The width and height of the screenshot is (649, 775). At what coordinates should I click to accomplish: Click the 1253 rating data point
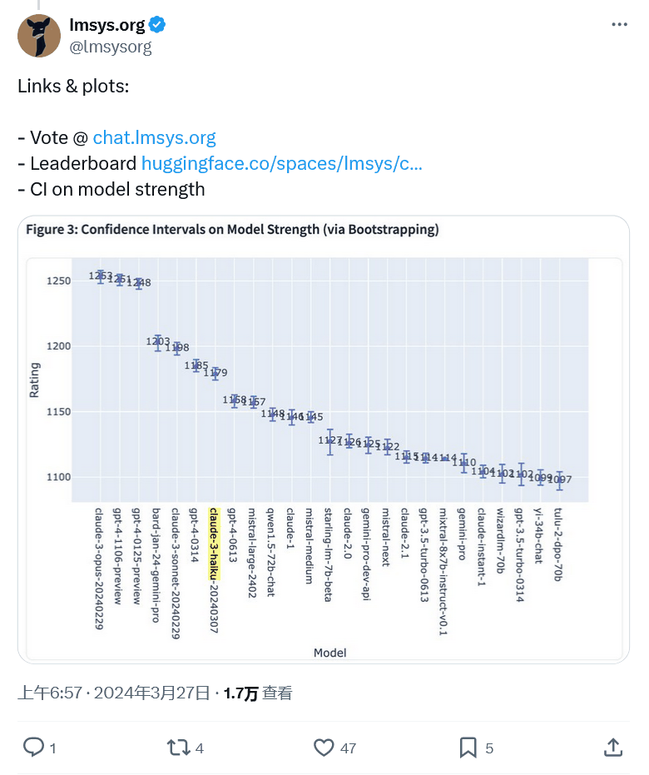(x=101, y=276)
